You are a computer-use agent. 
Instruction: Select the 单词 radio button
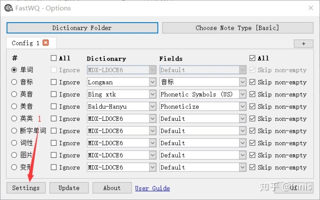[x=14, y=70]
